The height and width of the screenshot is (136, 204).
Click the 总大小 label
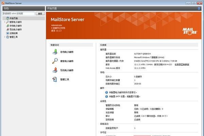pos(109,76)
